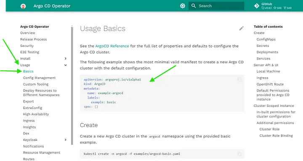Click into the Search field

pos(216,6)
